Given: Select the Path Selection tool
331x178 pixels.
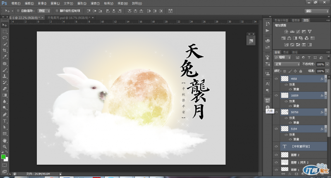Looking at the screenshot, I should 5,128.
